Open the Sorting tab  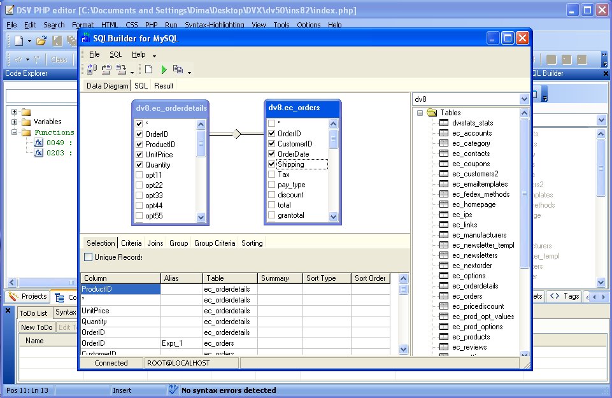252,243
